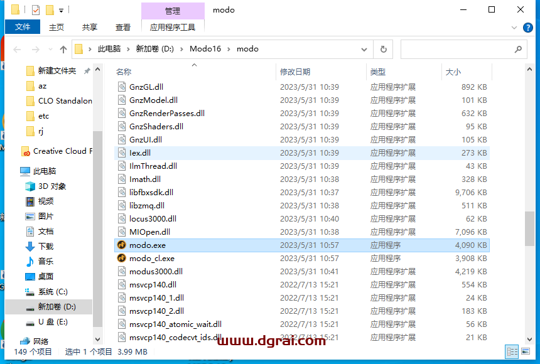Select the rj folder in sidebar
The image size is (540, 364).
tap(35, 131)
